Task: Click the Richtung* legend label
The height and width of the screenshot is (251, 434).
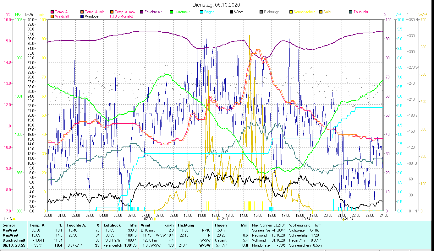Action: (x=272, y=12)
